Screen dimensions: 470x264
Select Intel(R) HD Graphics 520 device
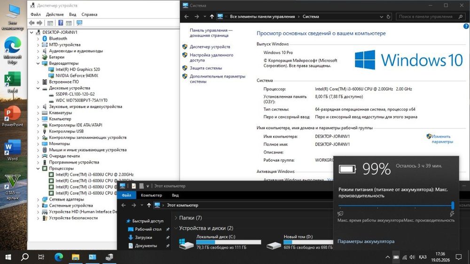(x=78, y=70)
